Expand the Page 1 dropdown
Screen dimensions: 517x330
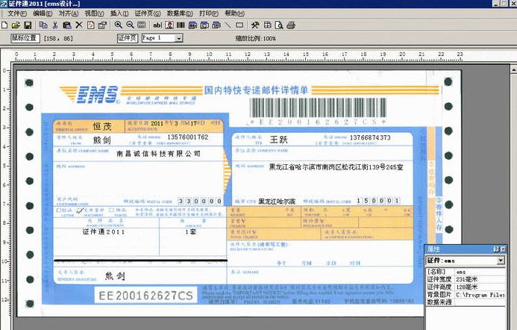pyautogui.click(x=179, y=38)
